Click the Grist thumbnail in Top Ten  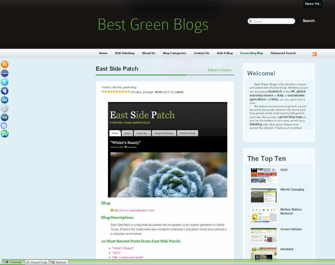(x=264, y=175)
